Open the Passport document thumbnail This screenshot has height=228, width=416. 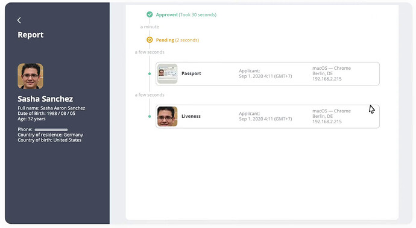pos(167,73)
